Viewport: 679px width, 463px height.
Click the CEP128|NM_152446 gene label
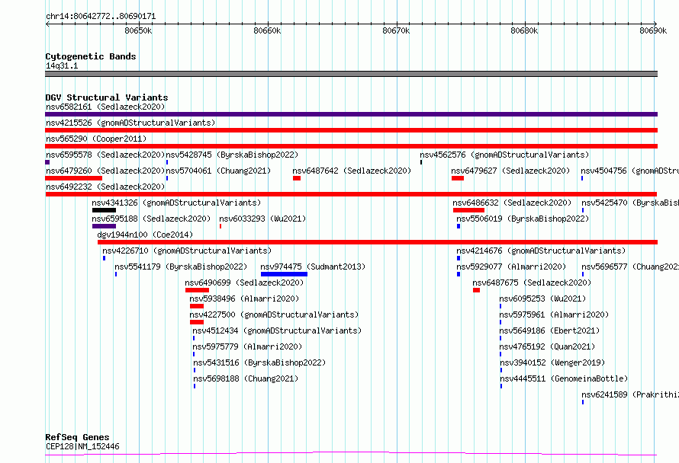(82, 446)
